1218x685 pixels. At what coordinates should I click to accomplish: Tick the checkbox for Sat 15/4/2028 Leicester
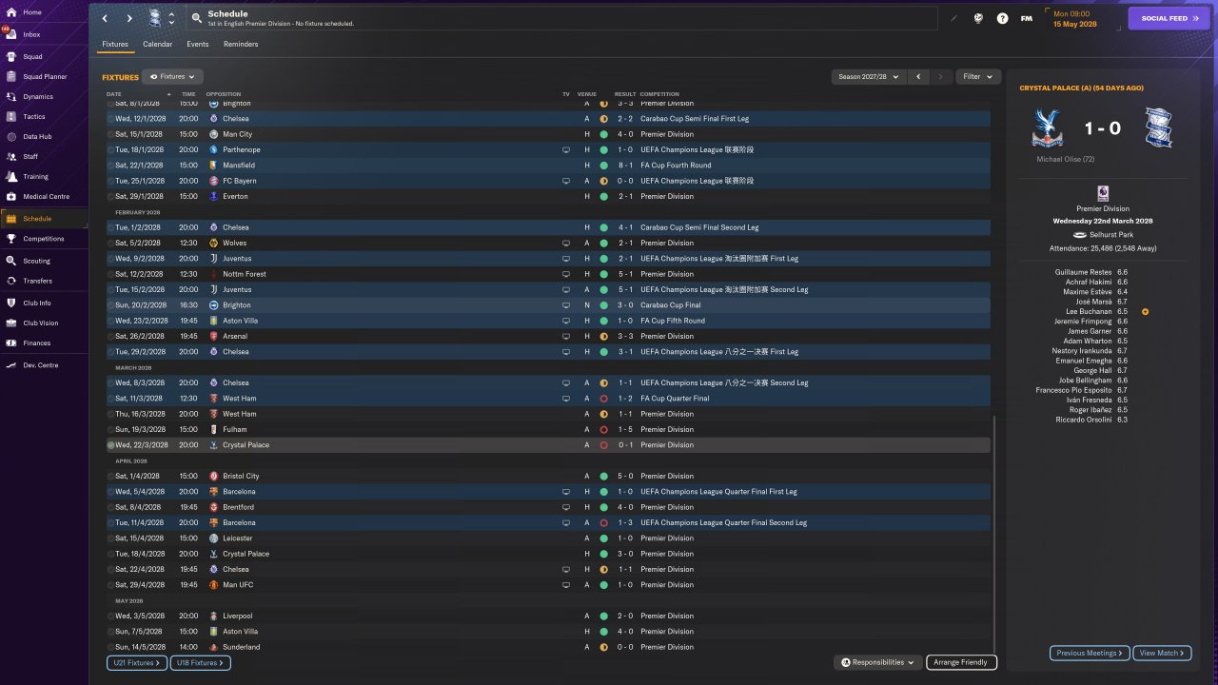(110, 538)
